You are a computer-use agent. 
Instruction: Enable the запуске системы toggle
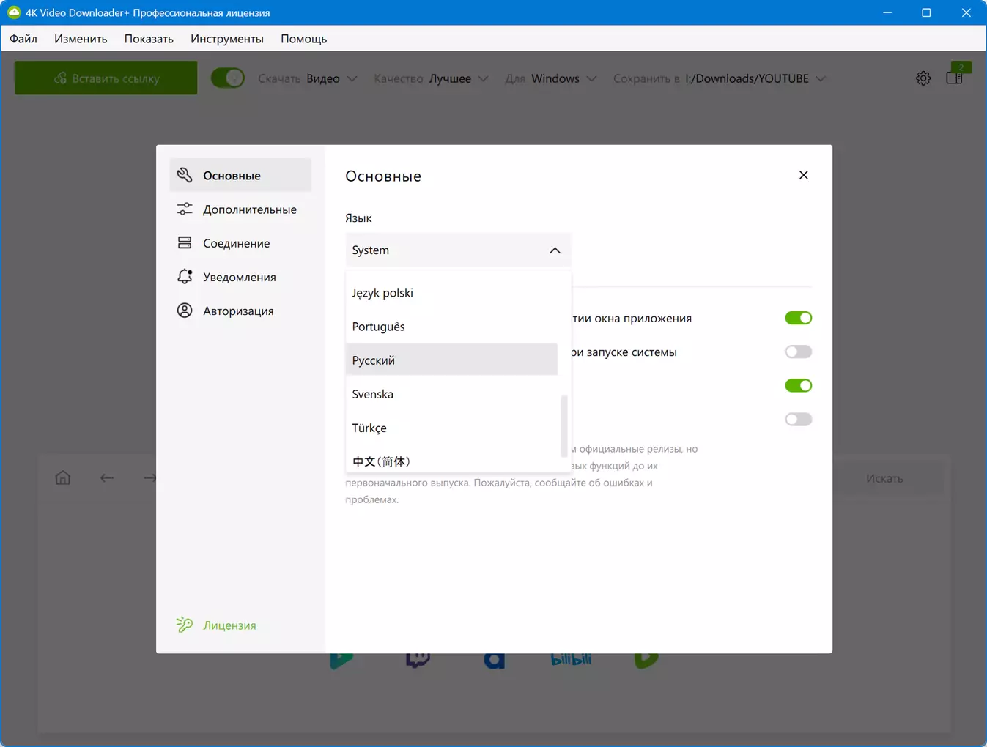pos(799,352)
